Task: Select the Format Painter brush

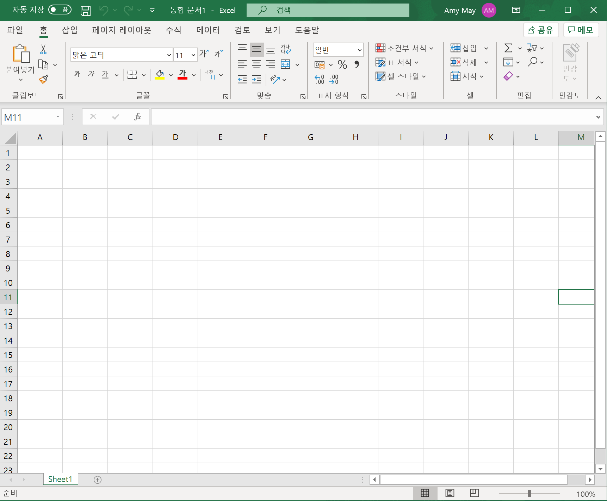Action: pyautogui.click(x=43, y=80)
